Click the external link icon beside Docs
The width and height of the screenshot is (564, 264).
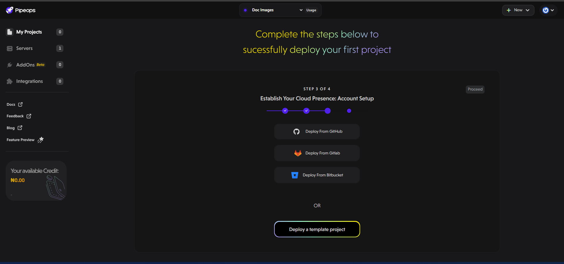coord(20,105)
